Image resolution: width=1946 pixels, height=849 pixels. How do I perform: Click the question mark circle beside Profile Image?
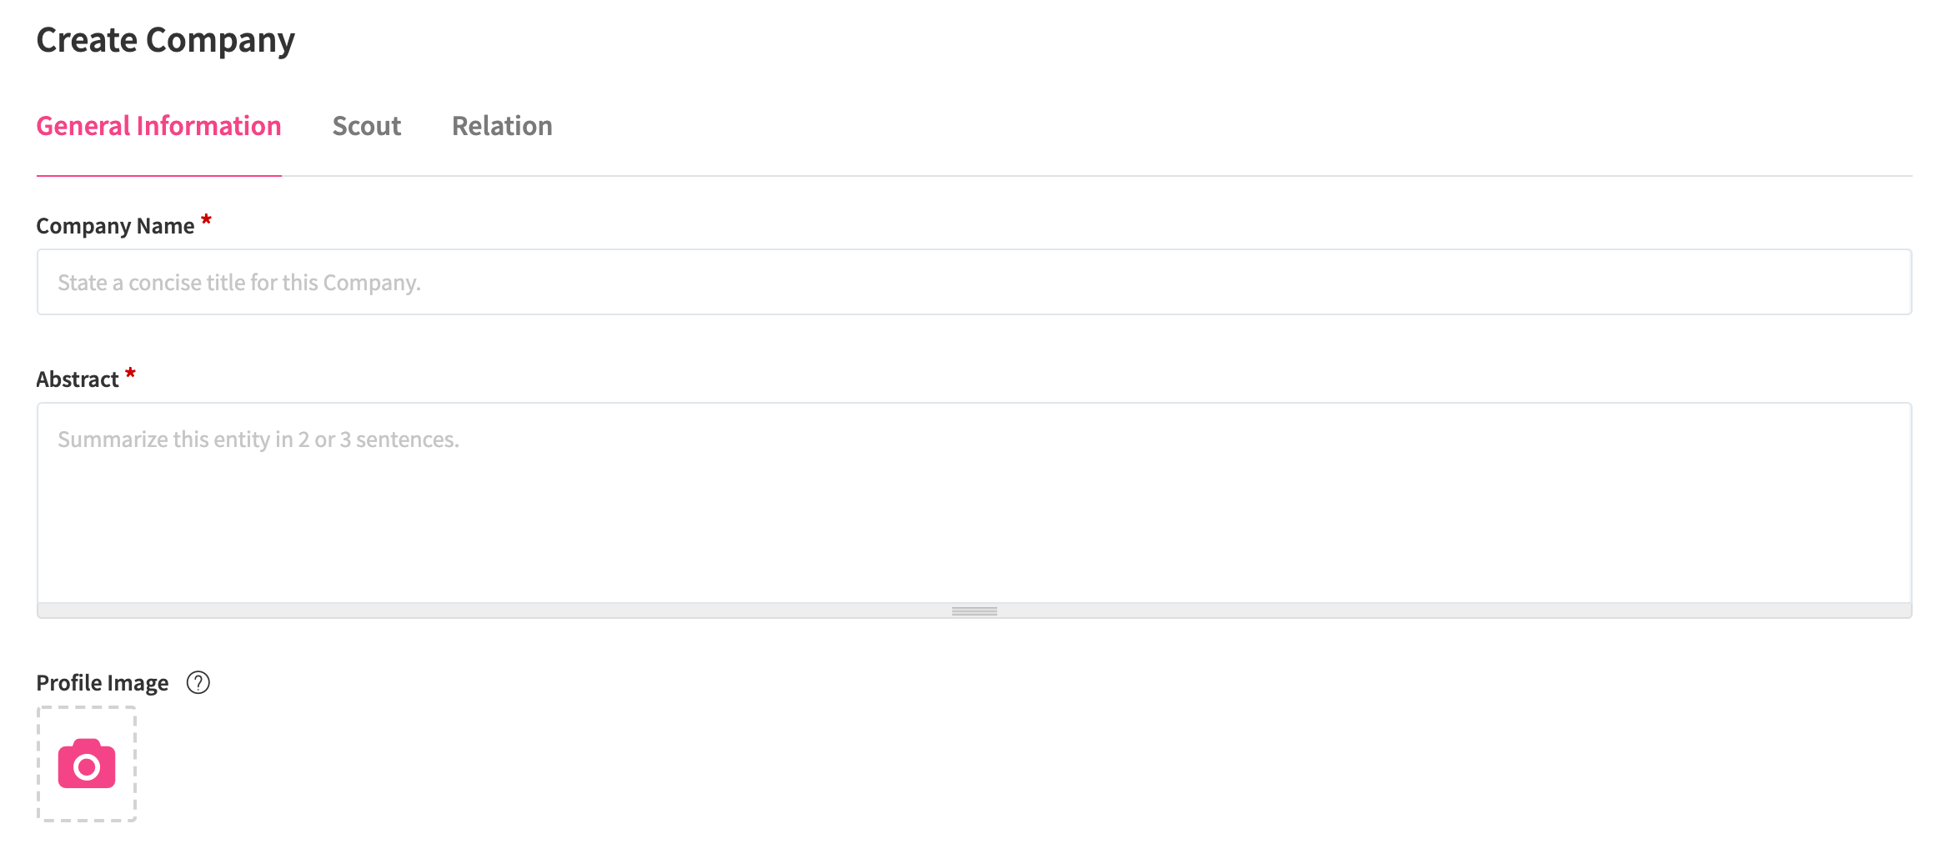tap(198, 683)
